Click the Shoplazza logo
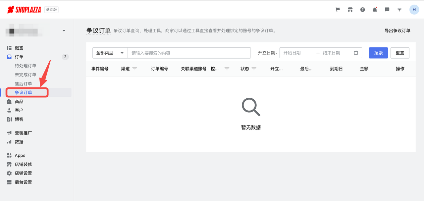This screenshot has width=424, height=201. coord(24,9)
